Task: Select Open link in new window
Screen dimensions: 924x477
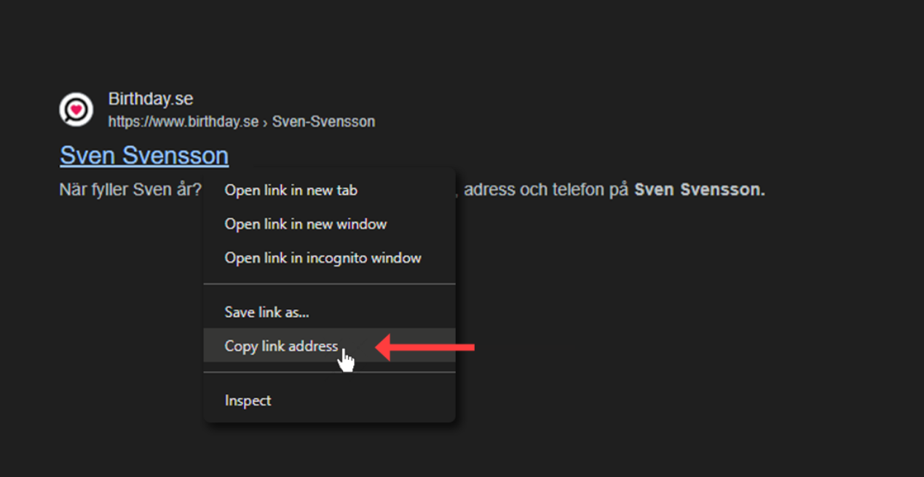Action: (x=305, y=224)
